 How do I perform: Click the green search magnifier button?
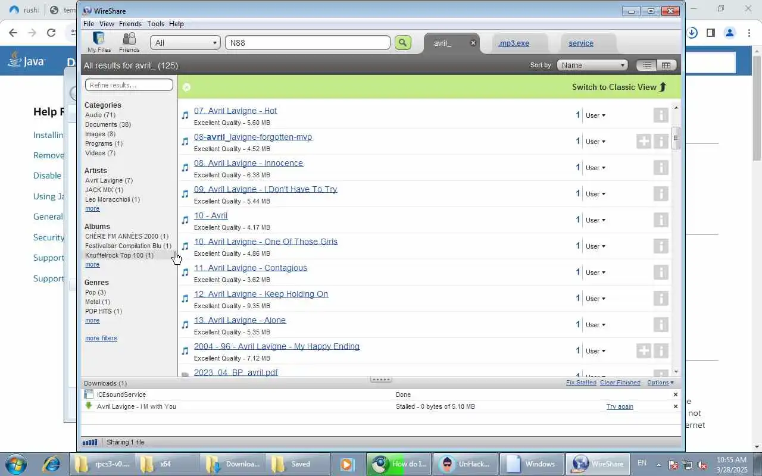(403, 42)
